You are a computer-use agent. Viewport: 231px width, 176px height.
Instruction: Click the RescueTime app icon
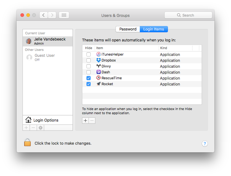pos(98,78)
